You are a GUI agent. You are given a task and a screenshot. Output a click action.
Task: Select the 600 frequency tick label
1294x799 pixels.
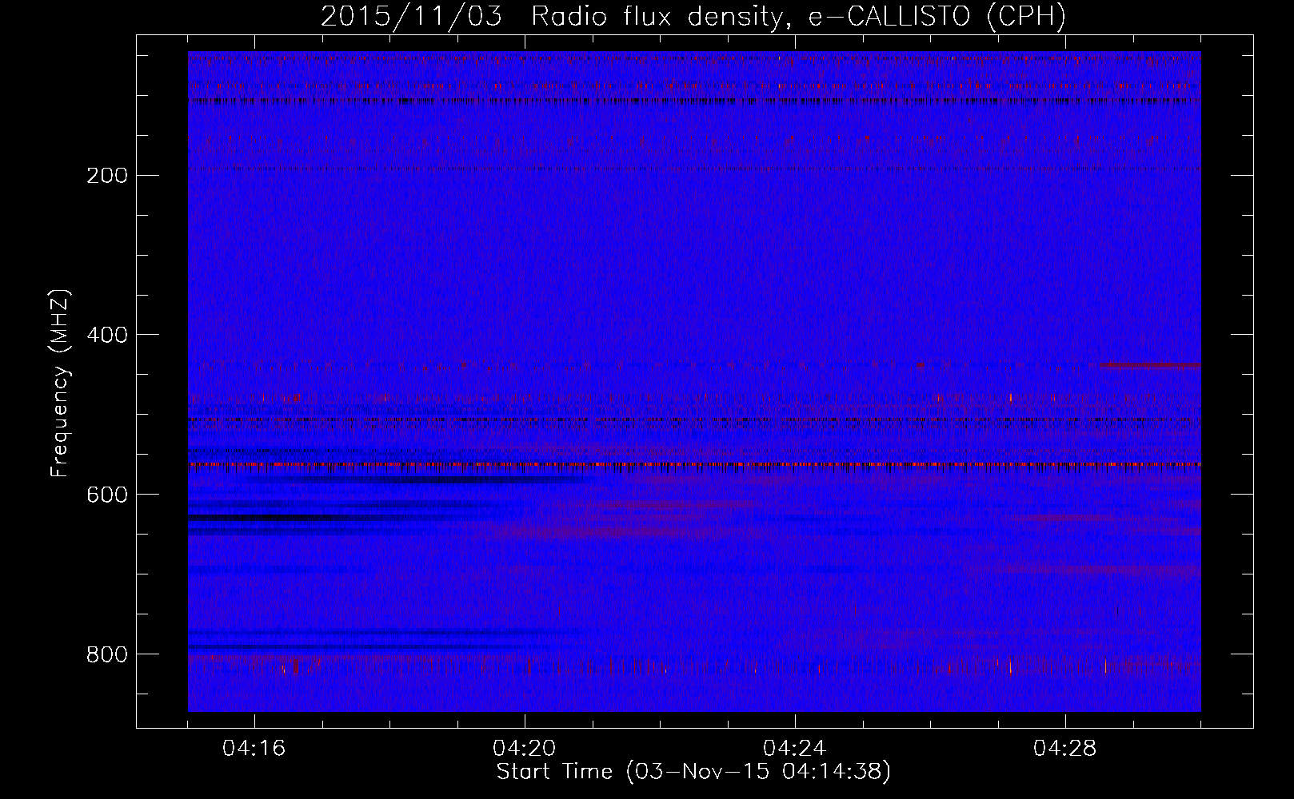coord(107,495)
